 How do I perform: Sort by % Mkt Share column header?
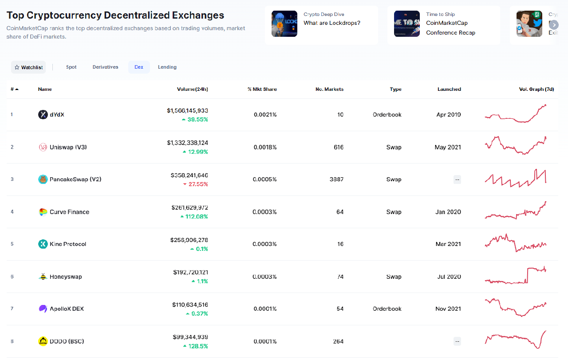pyautogui.click(x=262, y=89)
